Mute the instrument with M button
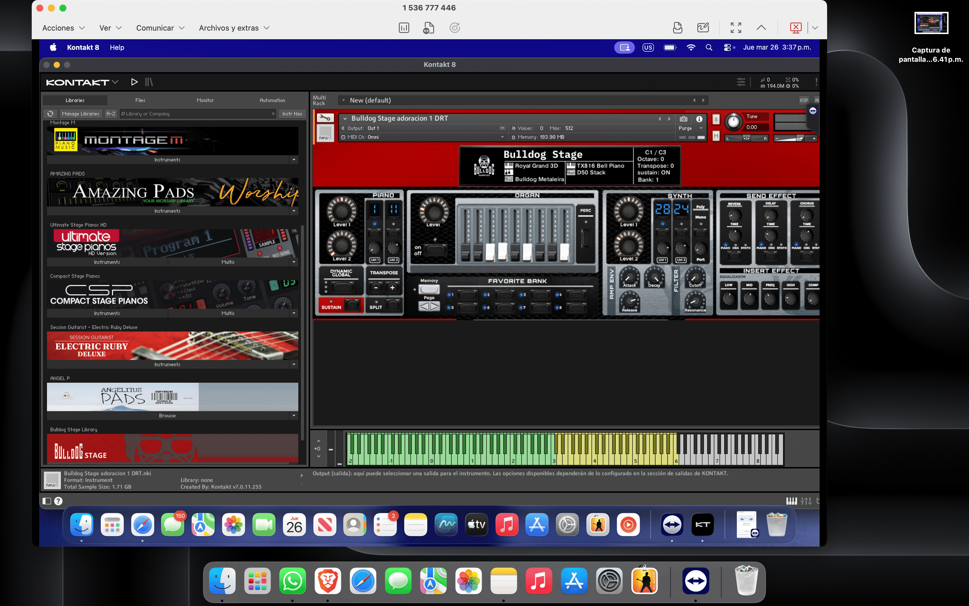Image resolution: width=969 pixels, height=606 pixels. point(716,136)
